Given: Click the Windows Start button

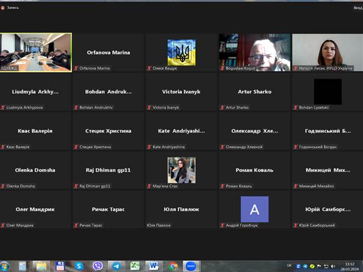Looking at the screenshot, I should 5,265.
